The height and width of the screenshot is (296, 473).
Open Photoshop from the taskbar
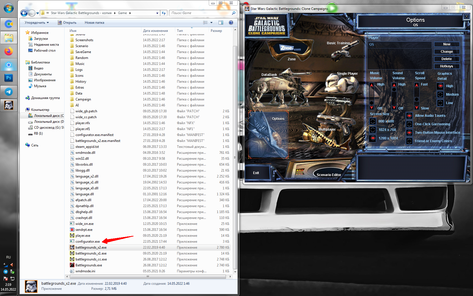coord(9,78)
